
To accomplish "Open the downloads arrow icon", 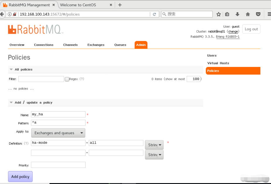I will click(237, 14).
